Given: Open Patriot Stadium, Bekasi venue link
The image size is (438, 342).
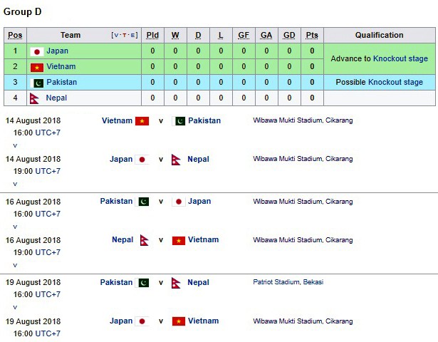Looking at the screenshot, I should click(288, 282).
